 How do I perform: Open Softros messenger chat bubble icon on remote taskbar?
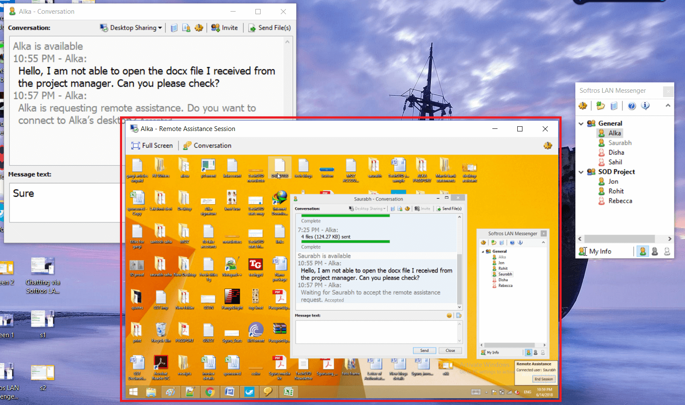(x=268, y=392)
